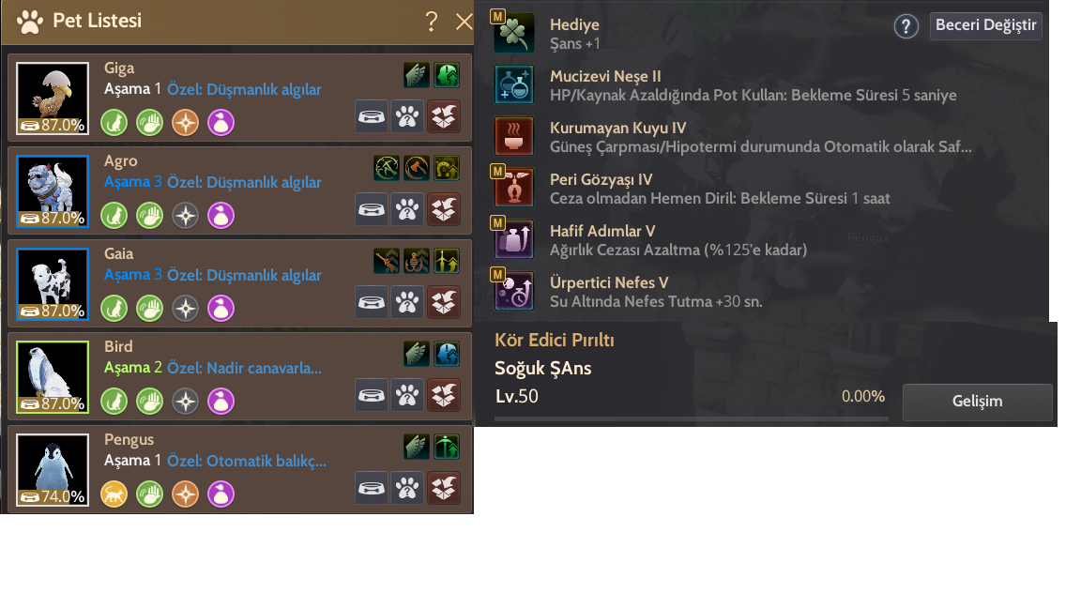Click the Mucizevi Neşe II potion icon
This screenshot has width=1081, height=608.
514,84
